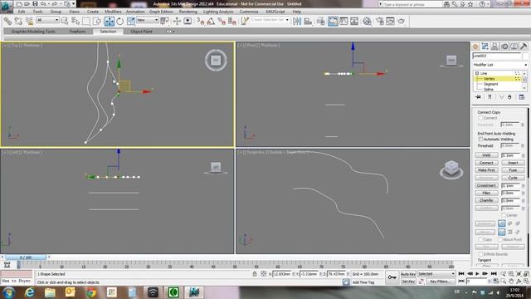Click the object color swatch beside name field
This screenshot has height=299, width=531.
[x=525, y=56]
